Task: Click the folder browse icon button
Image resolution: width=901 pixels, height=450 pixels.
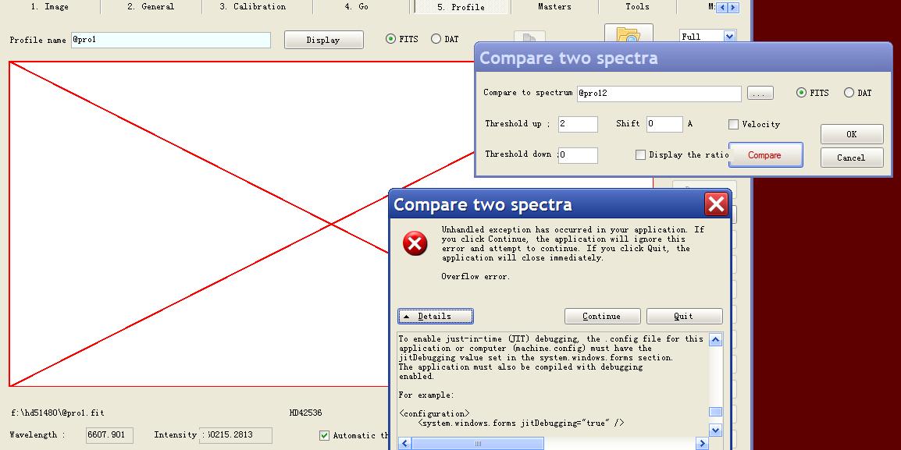Action: point(628,34)
